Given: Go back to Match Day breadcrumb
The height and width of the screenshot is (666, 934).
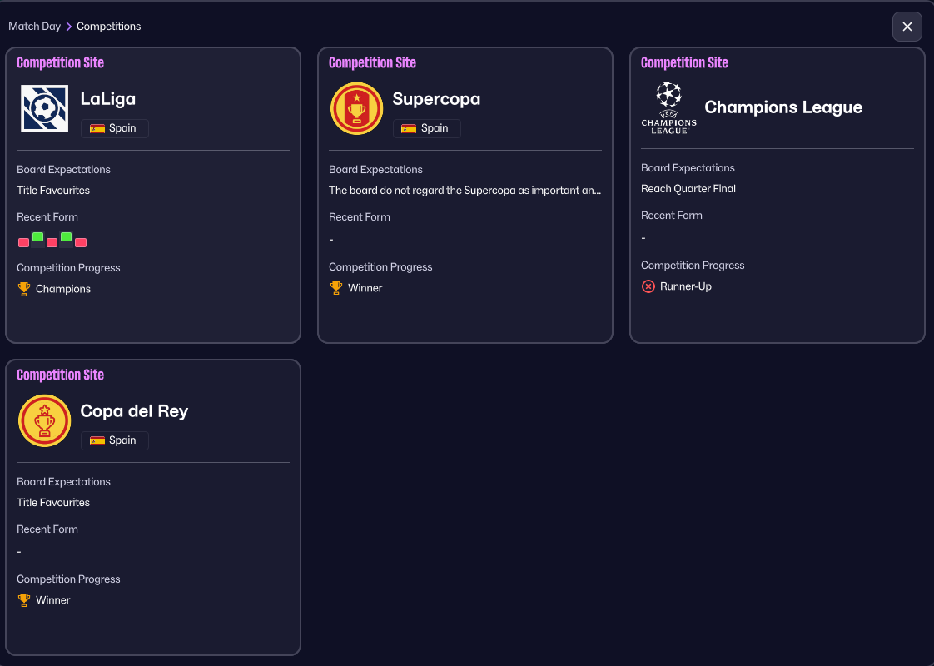Looking at the screenshot, I should pyautogui.click(x=34, y=27).
